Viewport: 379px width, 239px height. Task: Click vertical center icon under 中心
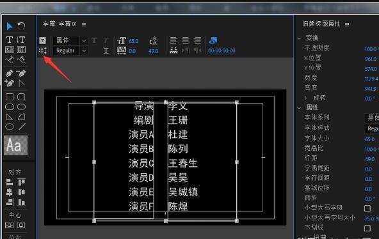point(10,225)
